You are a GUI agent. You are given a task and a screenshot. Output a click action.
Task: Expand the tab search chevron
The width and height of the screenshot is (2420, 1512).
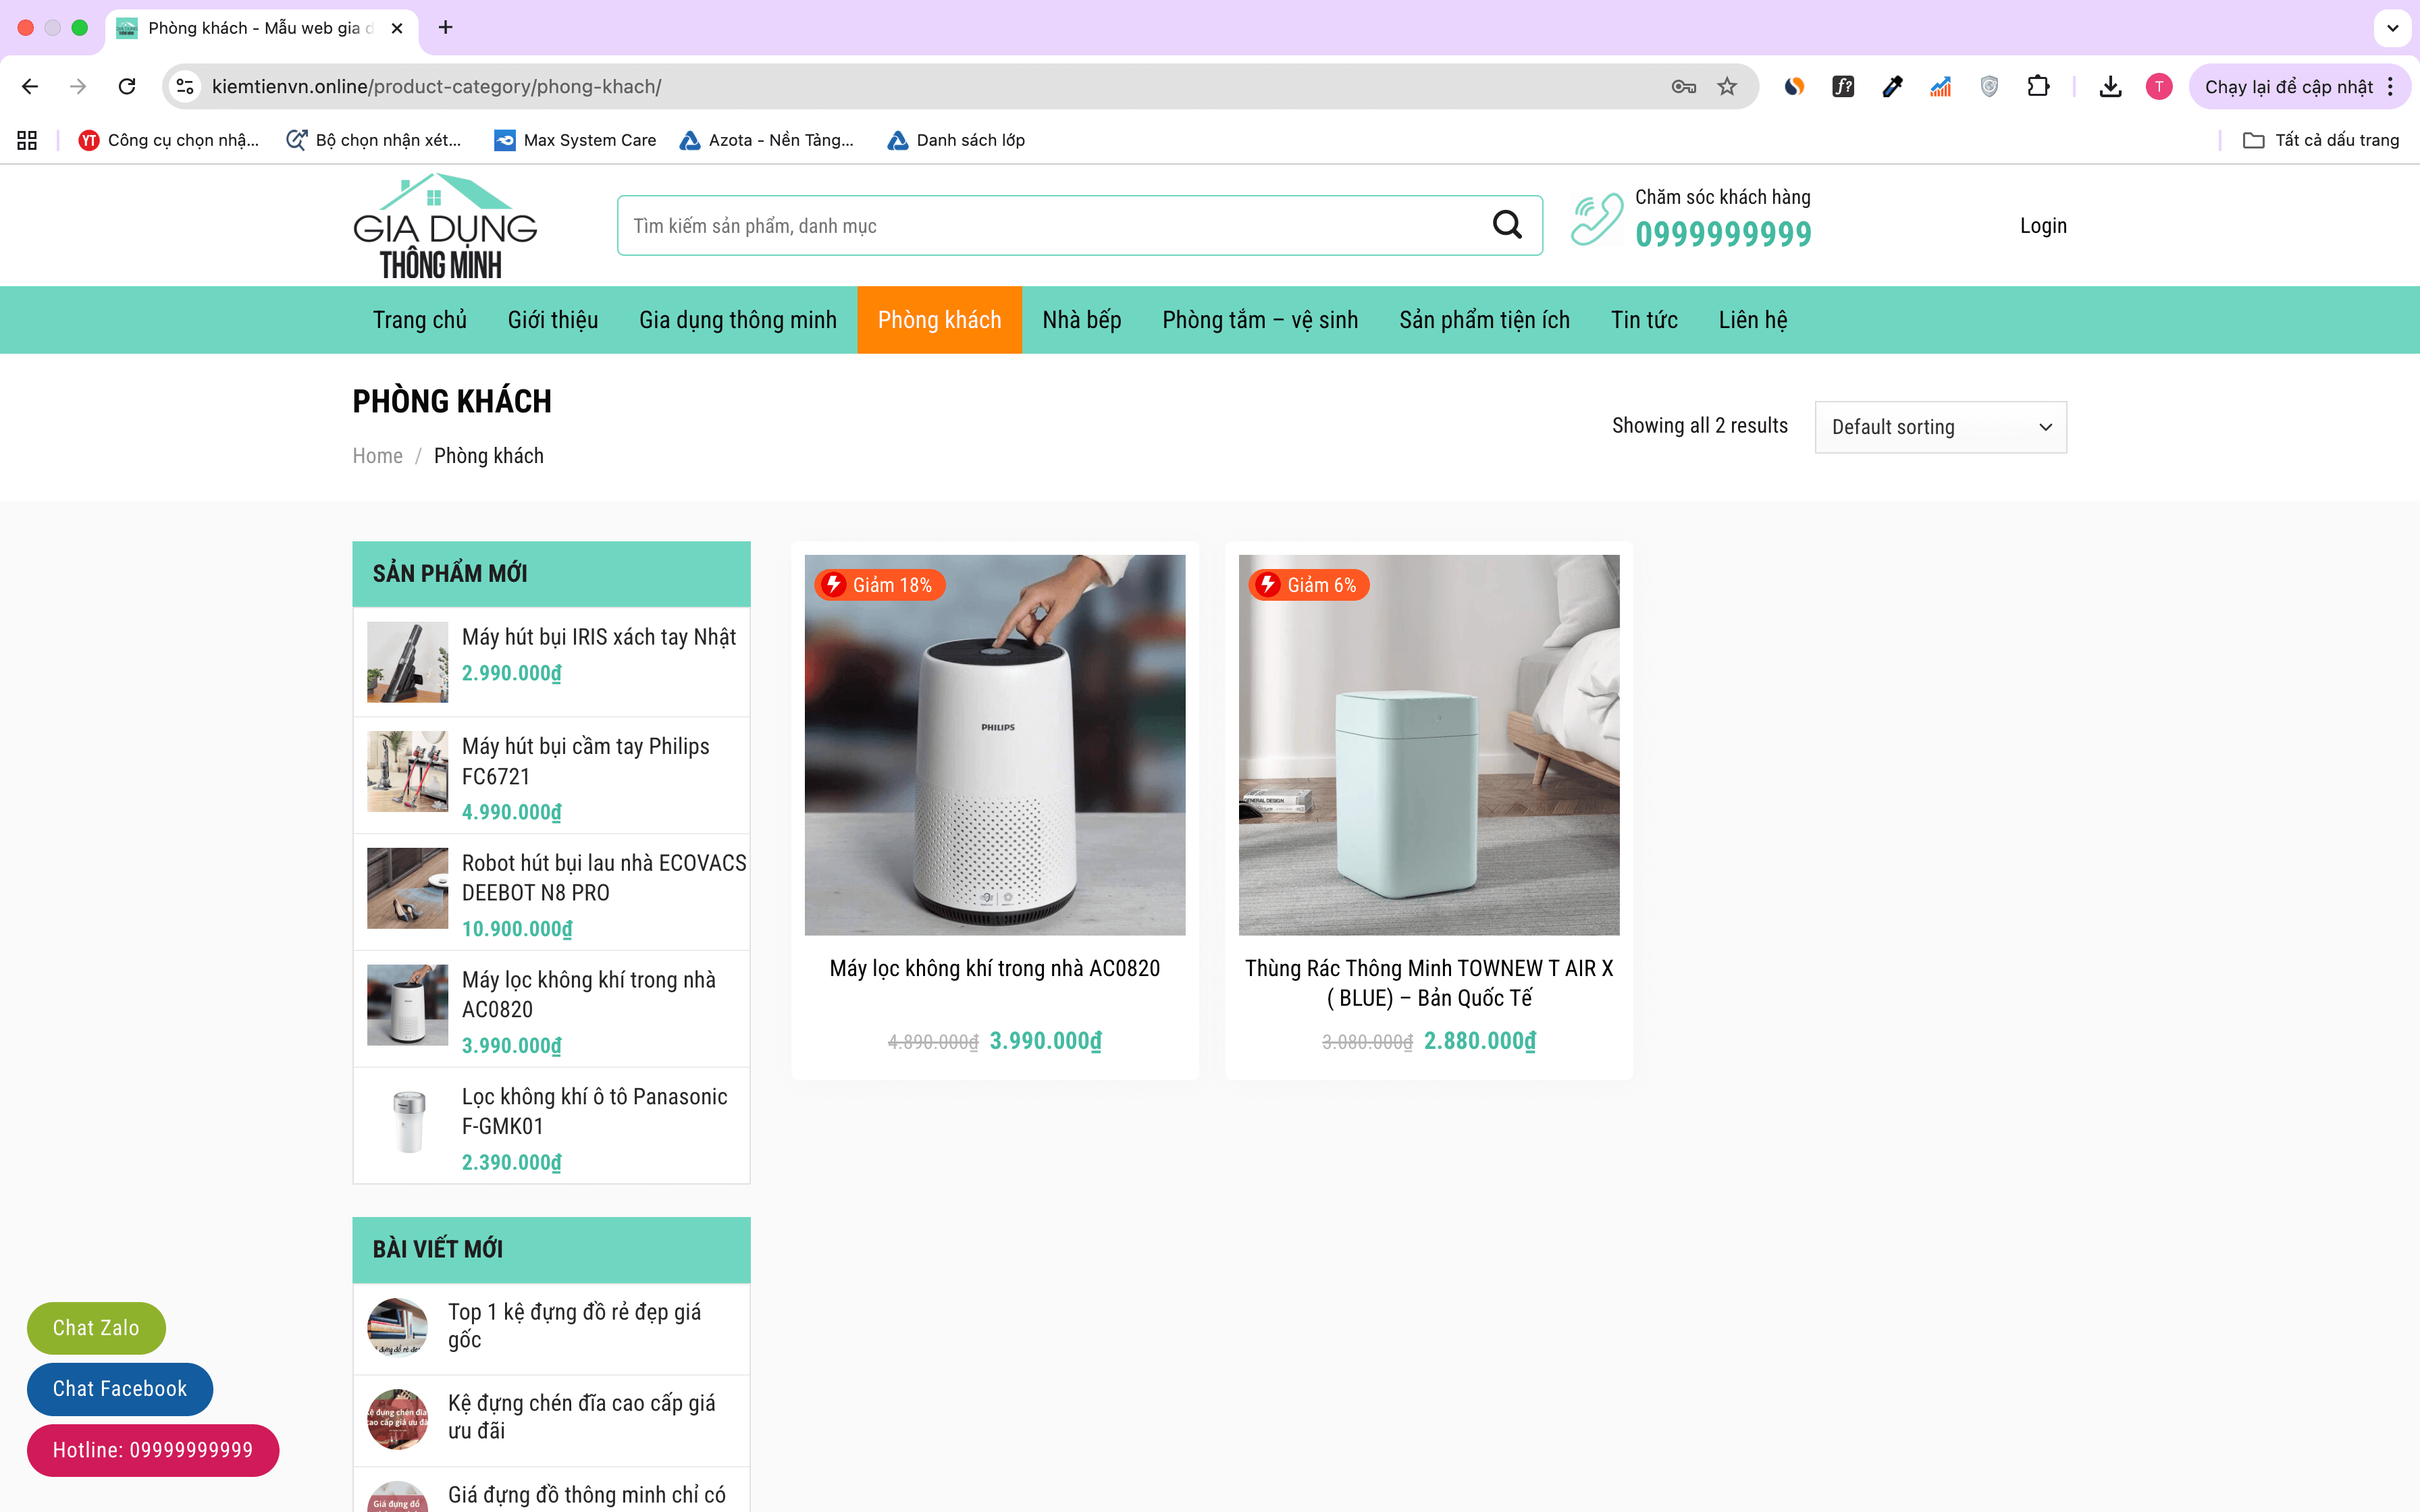pyautogui.click(x=2392, y=28)
